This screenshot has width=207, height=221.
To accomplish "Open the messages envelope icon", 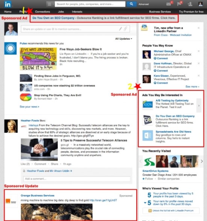I will [x=169, y=4].
